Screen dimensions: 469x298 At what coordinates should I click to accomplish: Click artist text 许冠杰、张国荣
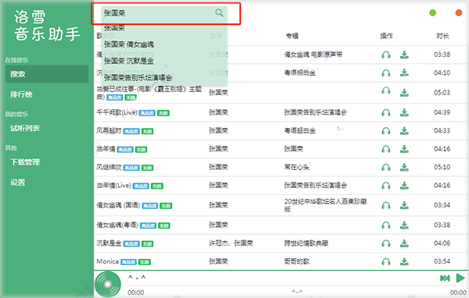point(231,243)
